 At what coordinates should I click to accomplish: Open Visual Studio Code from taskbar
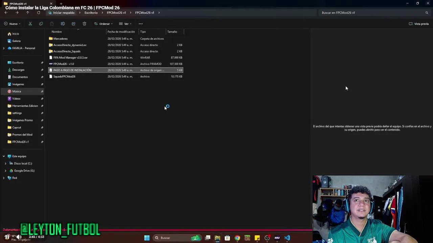pyautogui.click(x=287, y=238)
